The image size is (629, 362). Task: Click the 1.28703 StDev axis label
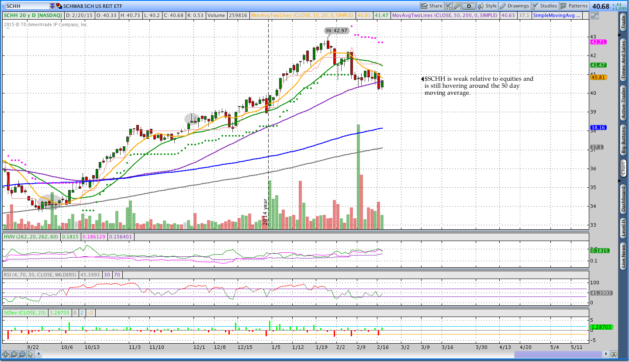[601, 327]
